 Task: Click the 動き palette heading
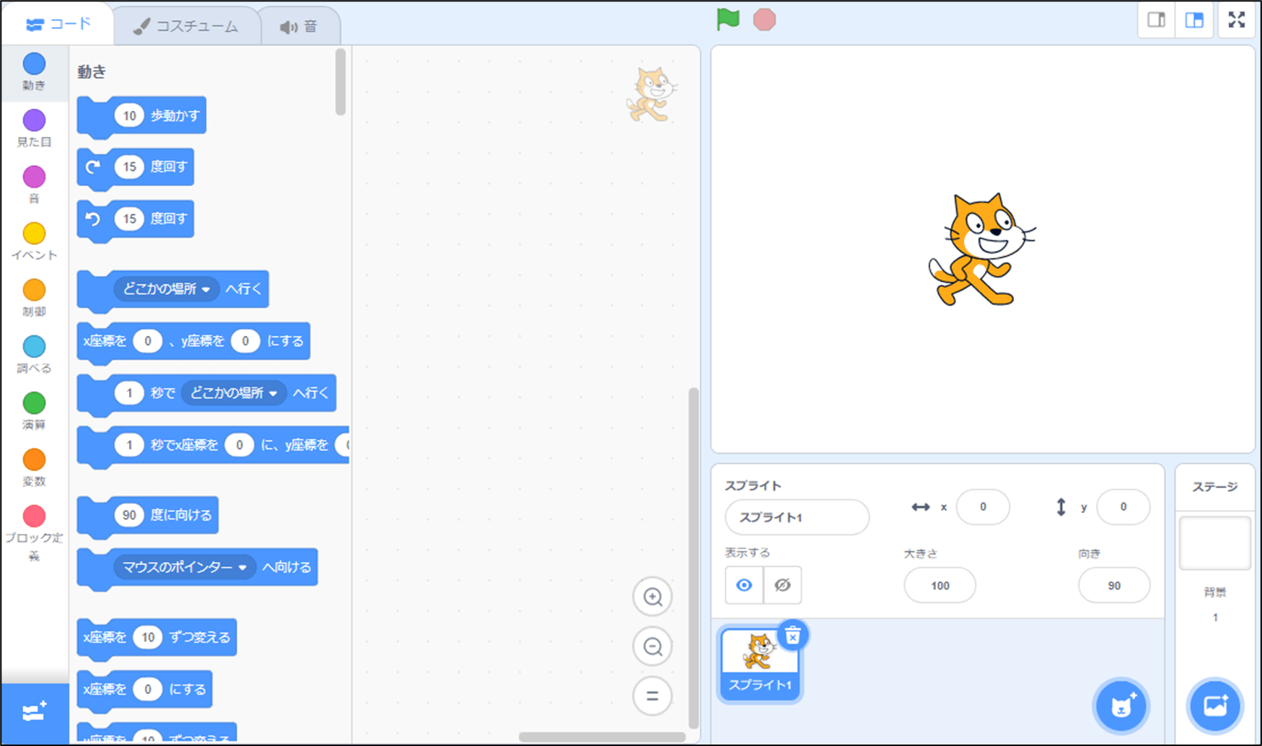92,72
